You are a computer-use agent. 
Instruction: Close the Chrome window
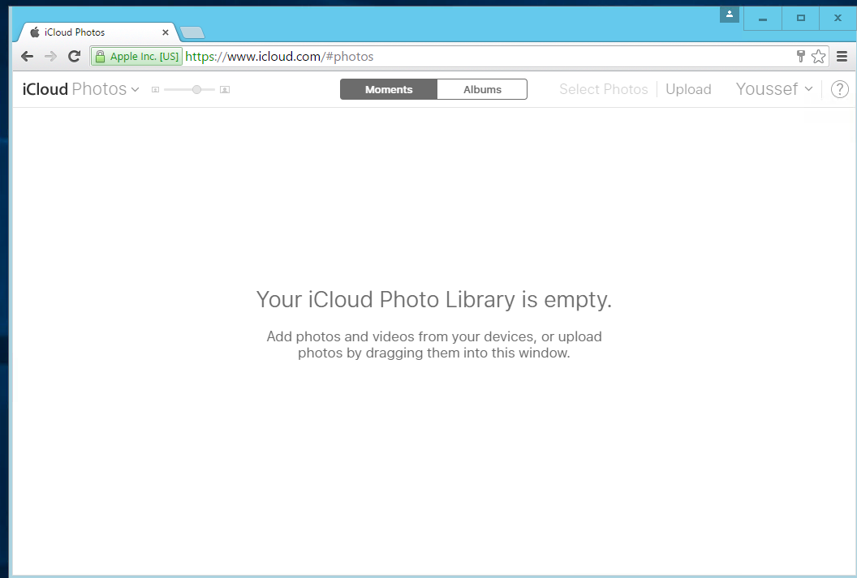click(838, 19)
